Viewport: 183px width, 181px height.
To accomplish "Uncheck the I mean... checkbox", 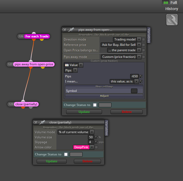I will pyautogui.click(x=141, y=81).
